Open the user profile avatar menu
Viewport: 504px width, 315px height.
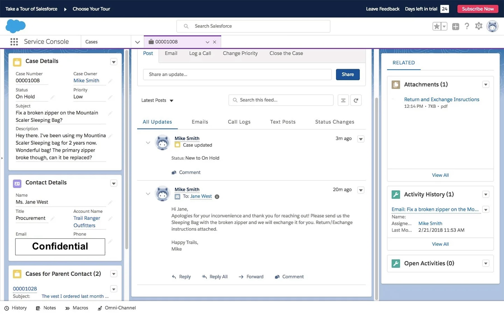click(x=492, y=26)
